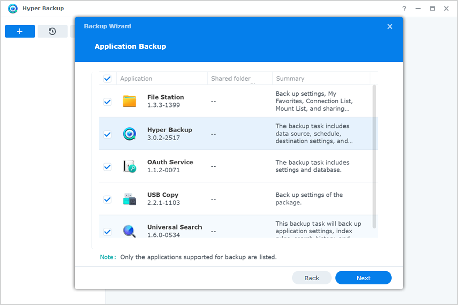Viewport: 458px width, 305px height.
Task: Click the application list vertical scrollbar
Action: [374, 157]
